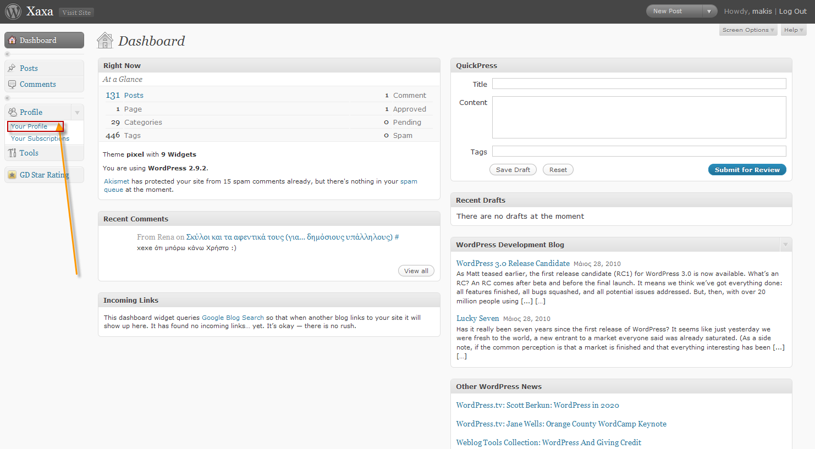Click the Xaxa site title
Viewport: 815px width, 449px height.
click(x=40, y=12)
